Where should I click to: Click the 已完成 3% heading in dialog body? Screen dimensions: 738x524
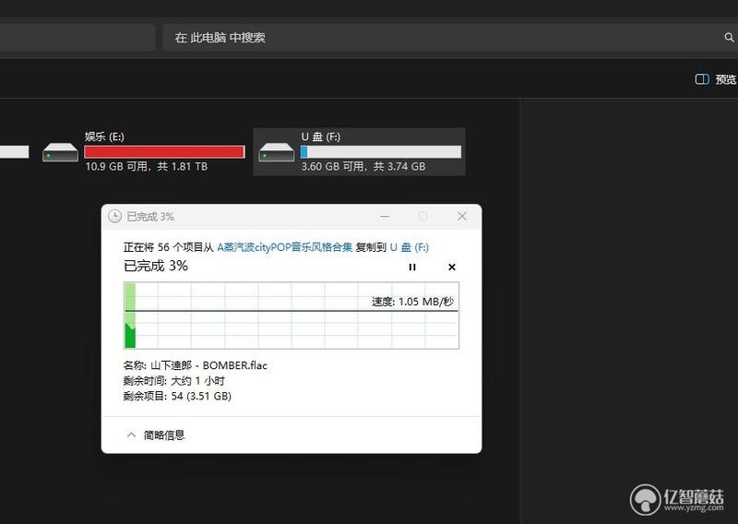pyautogui.click(x=156, y=266)
